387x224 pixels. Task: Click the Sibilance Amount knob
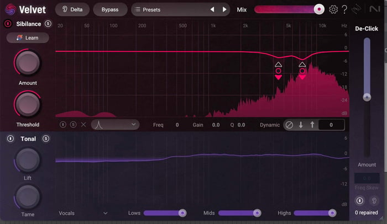pyautogui.click(x=28, y=62)
